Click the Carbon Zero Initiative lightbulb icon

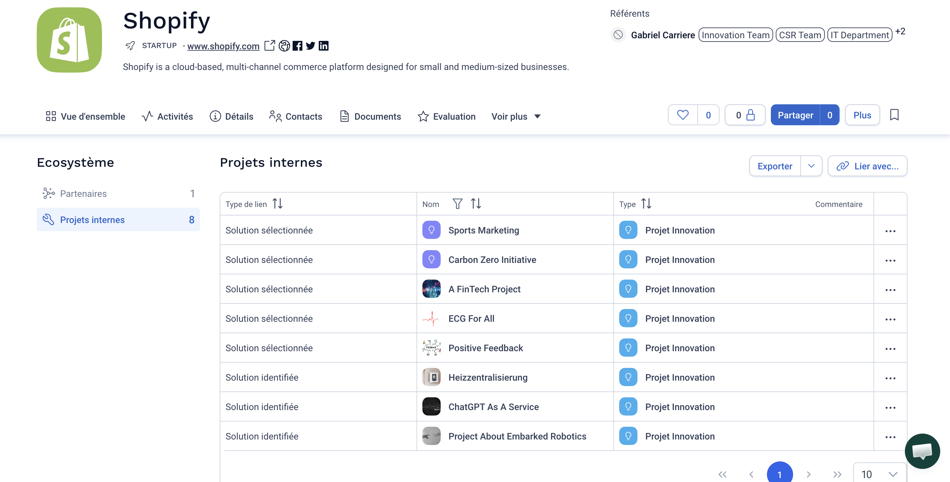pos(432,260)
